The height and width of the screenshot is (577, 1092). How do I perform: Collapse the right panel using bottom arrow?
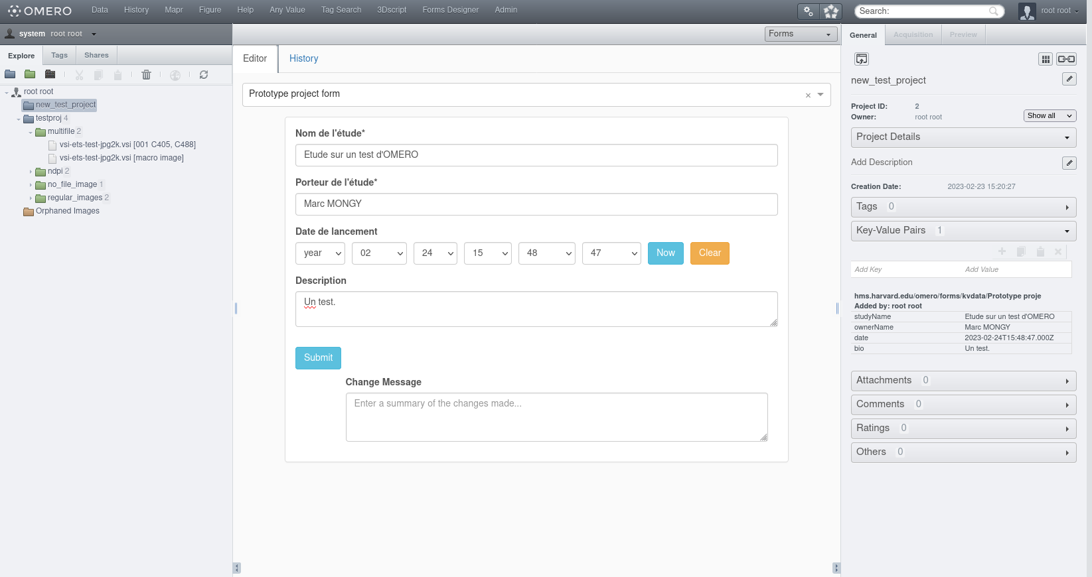pyautogui.click(x=836, y=568)
